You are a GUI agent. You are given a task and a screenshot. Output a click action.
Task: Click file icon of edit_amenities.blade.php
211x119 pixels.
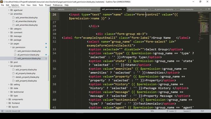click(13, 25)
